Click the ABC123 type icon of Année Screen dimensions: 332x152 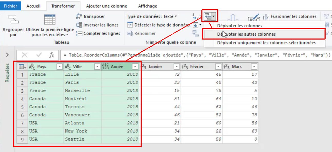105,67
